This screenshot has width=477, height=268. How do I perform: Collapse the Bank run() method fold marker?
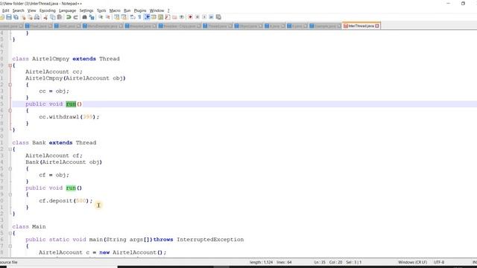[10, 194]
